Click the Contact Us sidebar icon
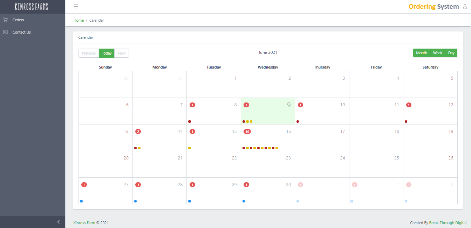This screenshot has width=471, height=228. pyautogui.click(x=5, y=32)
